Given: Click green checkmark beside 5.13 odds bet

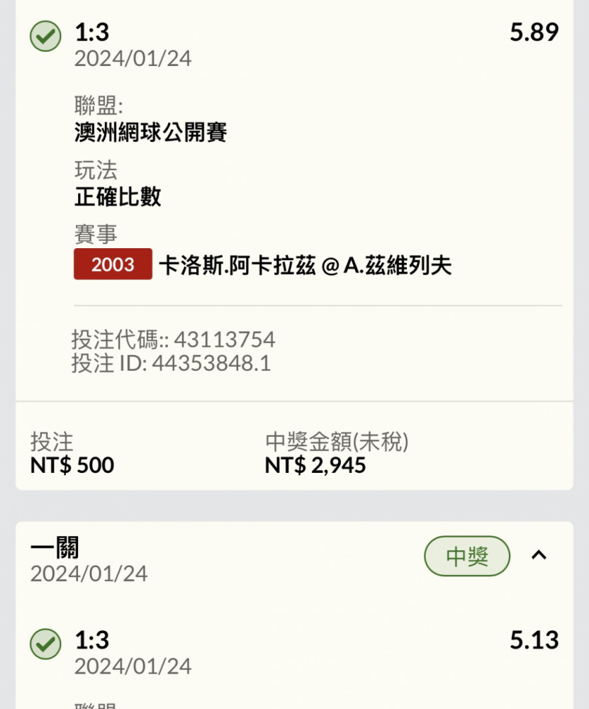Looking at the screenshot, I should pyautogui.click(x=45, y=644).
